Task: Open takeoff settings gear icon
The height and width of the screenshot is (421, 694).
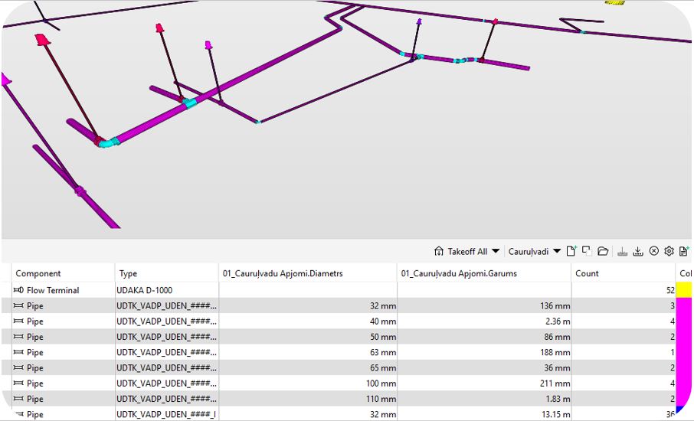Action: (x=669, y=251)
